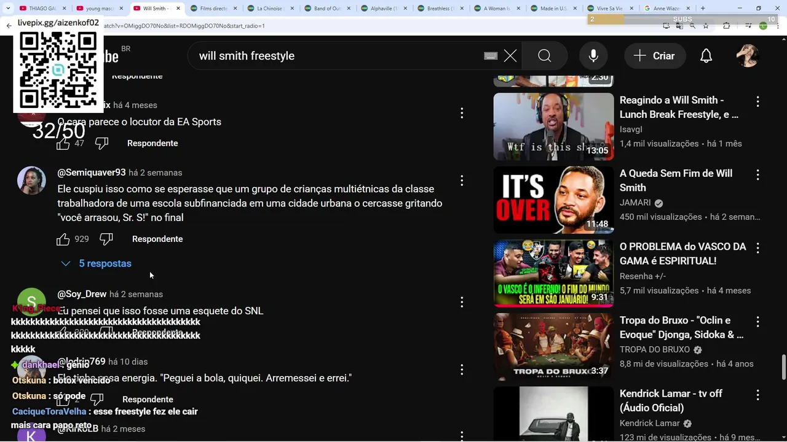787x442 pixels.
Task: Go back with the browser back arrow
Action: tap(9, 26)
